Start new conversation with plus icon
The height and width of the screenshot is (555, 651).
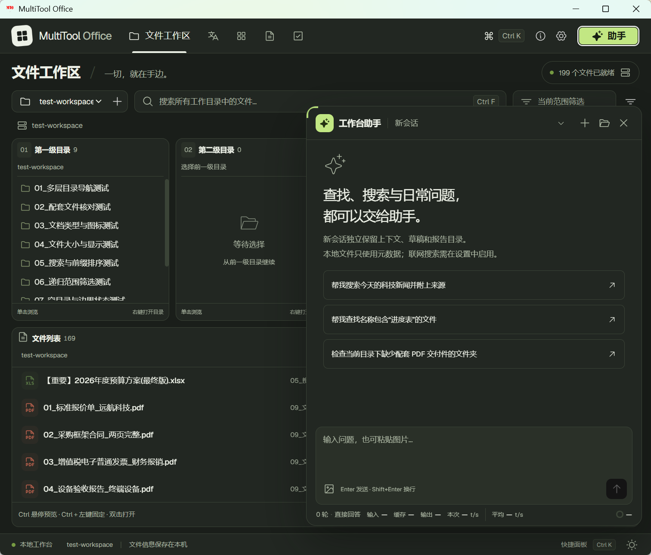585,123
